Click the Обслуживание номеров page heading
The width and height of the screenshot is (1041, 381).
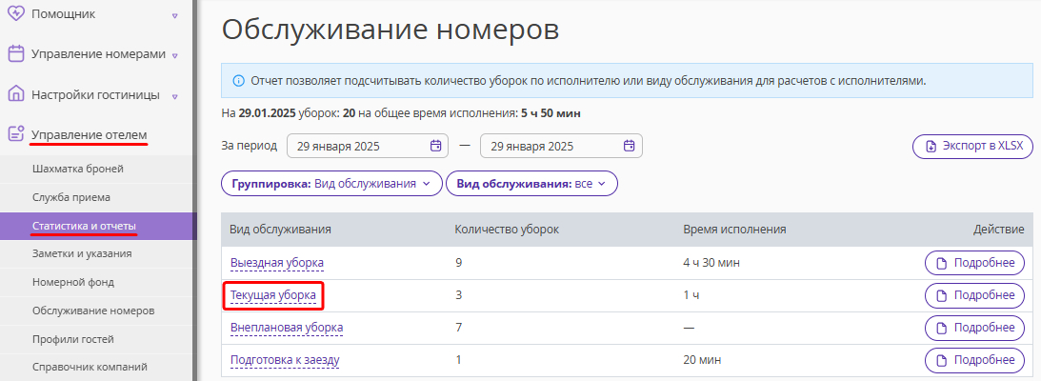(x=390, y=30)
